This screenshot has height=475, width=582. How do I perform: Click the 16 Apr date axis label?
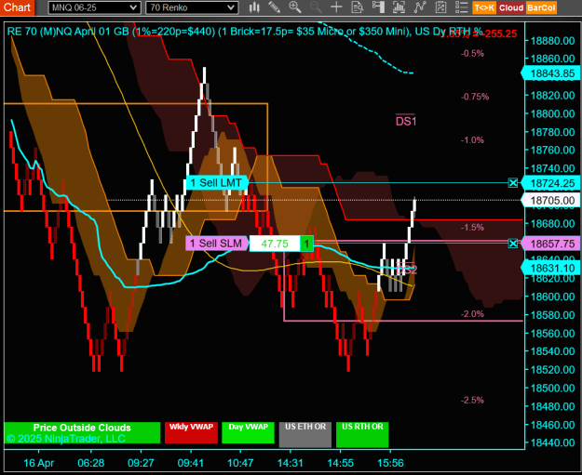[x=38, y=463]
